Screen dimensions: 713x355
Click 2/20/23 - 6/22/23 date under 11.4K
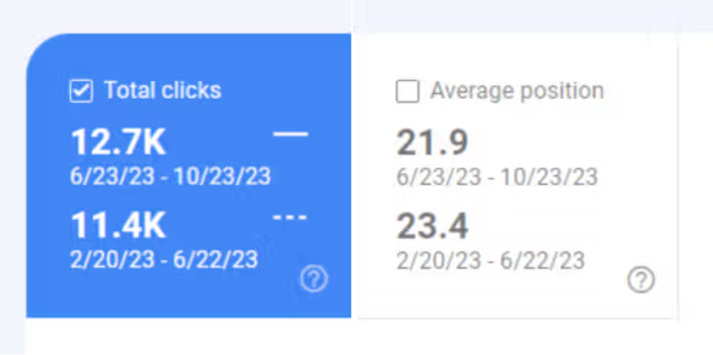point(164,259)
